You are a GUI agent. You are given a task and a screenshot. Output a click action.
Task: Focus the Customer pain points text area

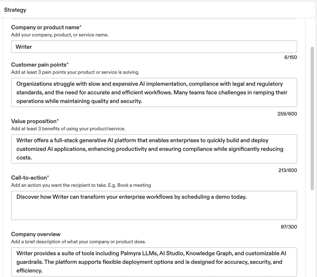(154, 93)
